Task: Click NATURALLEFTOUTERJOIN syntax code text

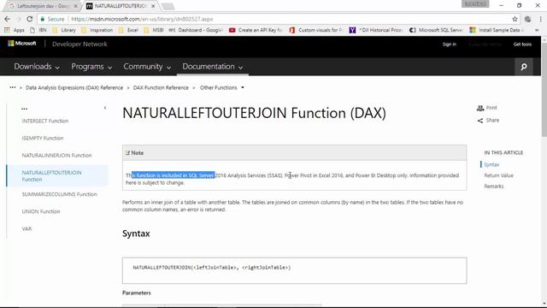Action: coord(212,268)
